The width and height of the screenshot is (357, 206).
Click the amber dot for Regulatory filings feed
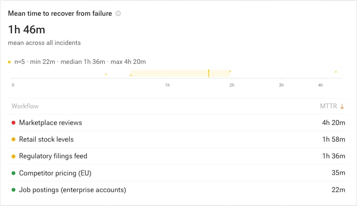[13, 156]
